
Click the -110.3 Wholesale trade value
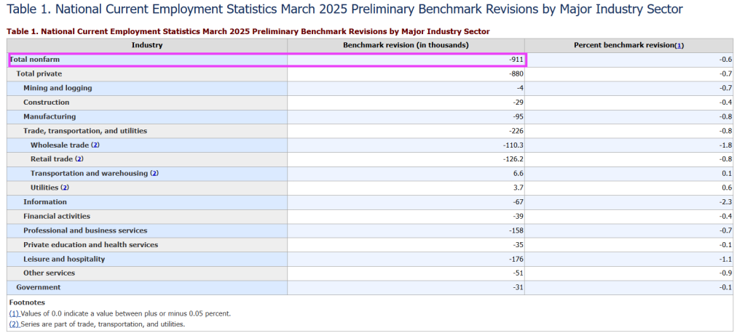(x=513, y=145)
